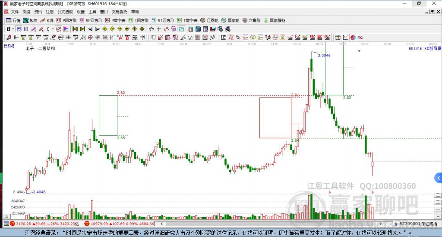Expand the 日 period dropdown arrow
The image size is (442, 237).
tap(13, 29)
